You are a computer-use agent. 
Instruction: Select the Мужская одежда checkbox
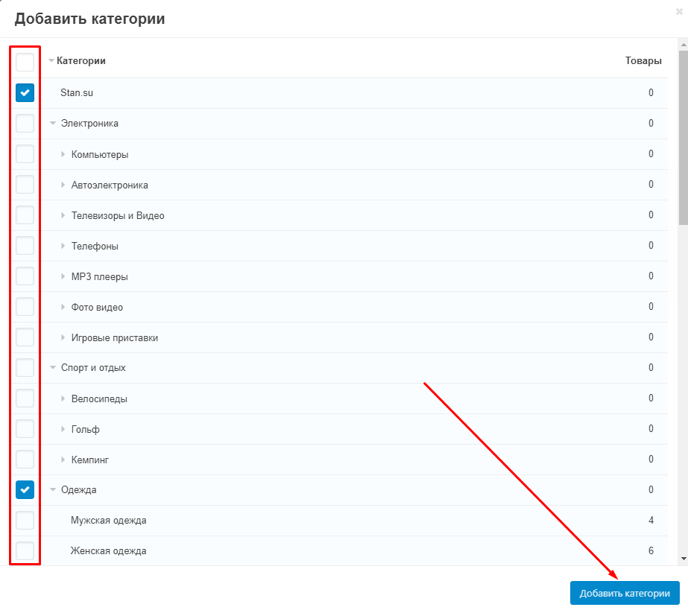click(25, 521)
